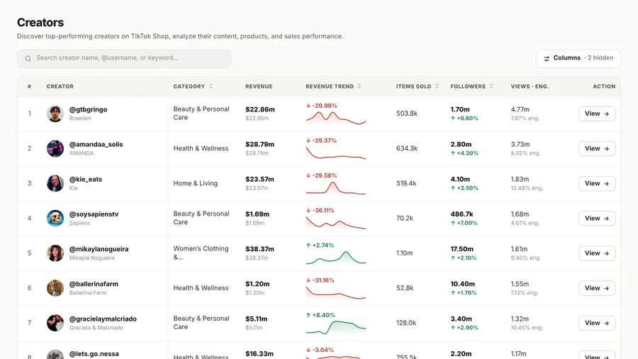Click the Revenue column header
638x359 pixels.
coord(259,87)
